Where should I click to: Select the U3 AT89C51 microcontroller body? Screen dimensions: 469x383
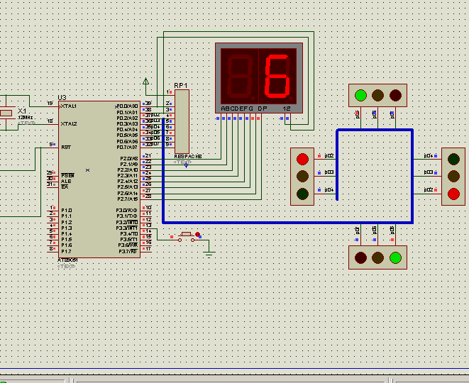click(99, 179)
